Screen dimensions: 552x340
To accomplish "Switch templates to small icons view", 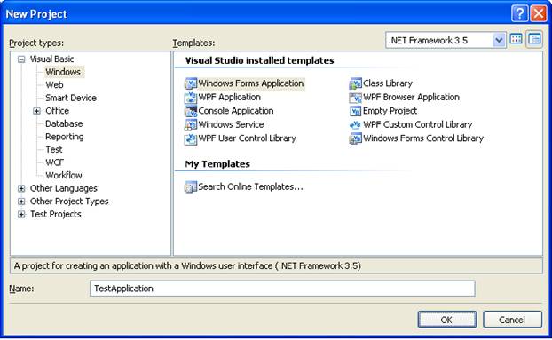I will coord(534,39).
